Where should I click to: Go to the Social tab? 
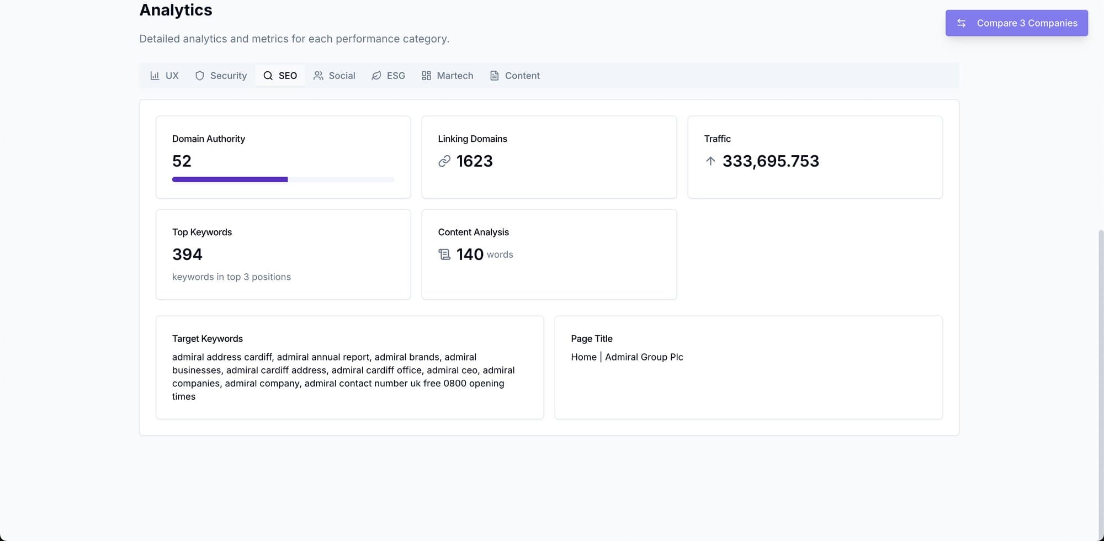(335, 76)
